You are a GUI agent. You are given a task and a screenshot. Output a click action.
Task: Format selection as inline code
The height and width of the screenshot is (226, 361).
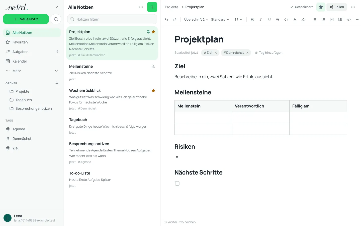coord(286,20)
